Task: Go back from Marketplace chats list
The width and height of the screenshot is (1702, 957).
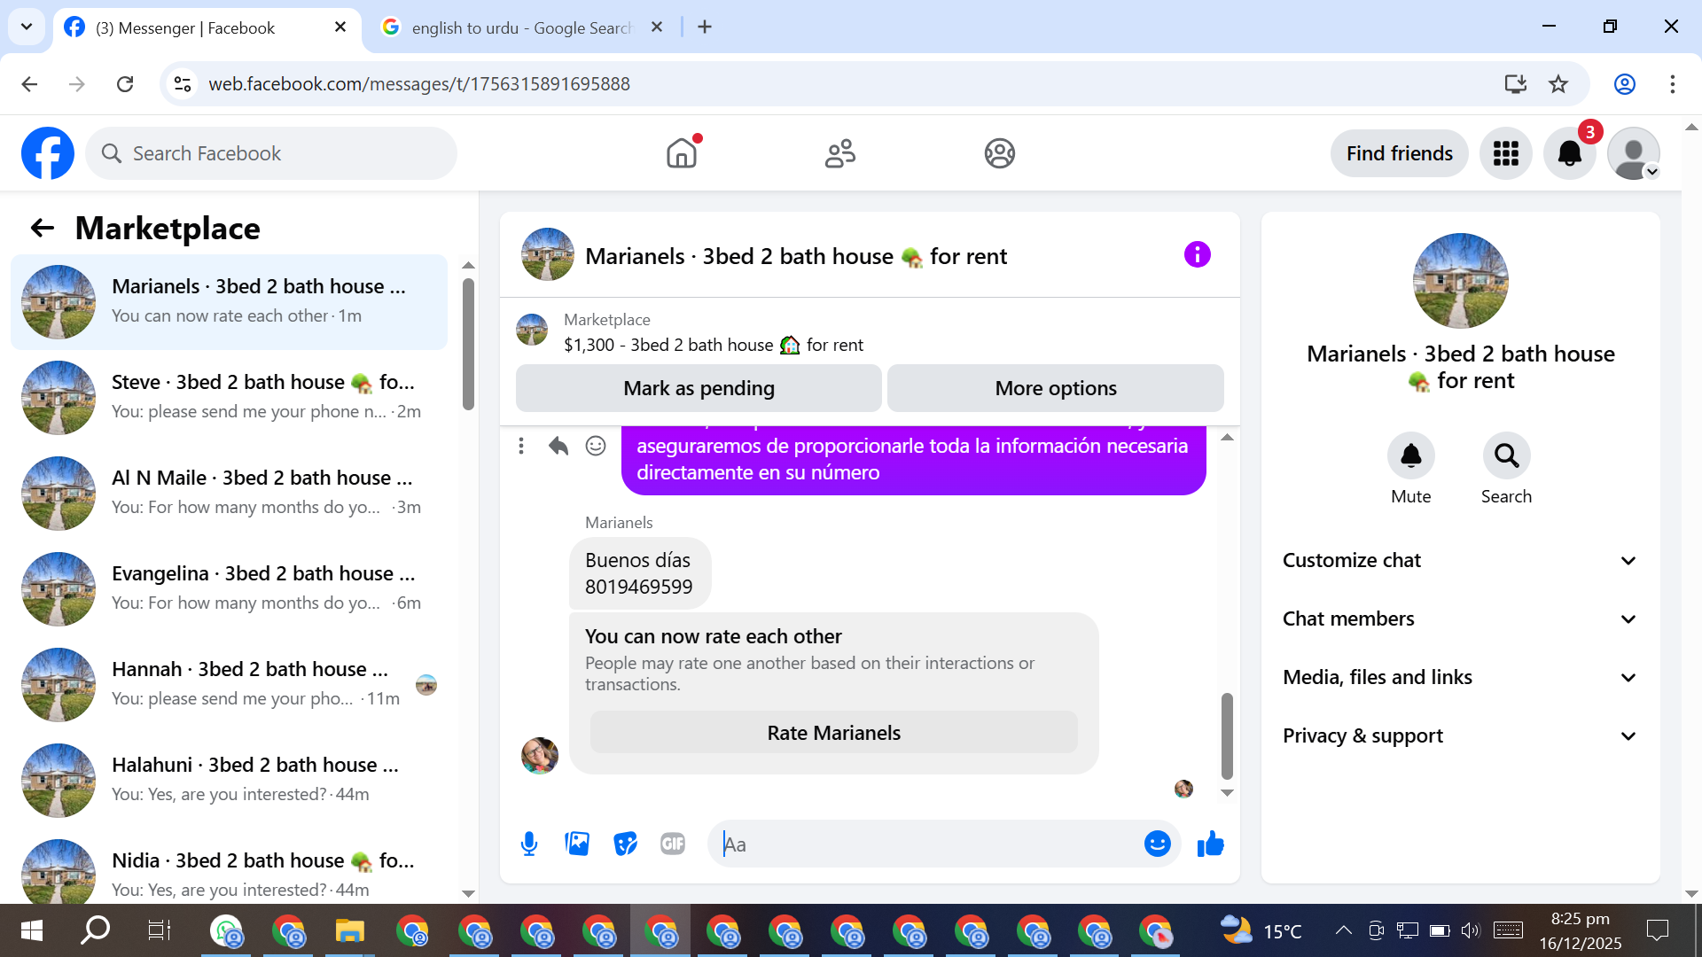Action: click(x=43, y=229)
